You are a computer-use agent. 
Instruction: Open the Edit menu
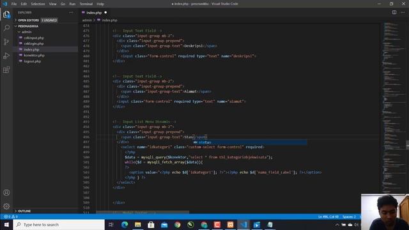click(24, 4)
